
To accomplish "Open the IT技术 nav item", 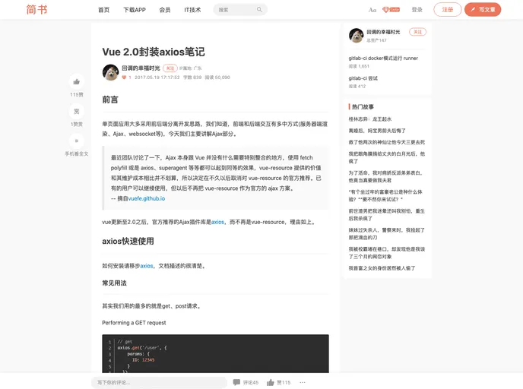I will click(x=192, y=10).
